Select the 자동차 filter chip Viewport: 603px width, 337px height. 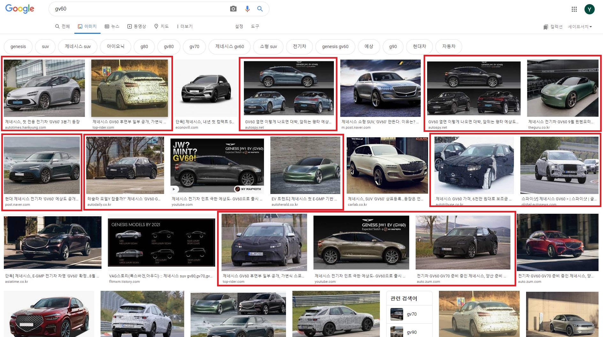point(449,47)
